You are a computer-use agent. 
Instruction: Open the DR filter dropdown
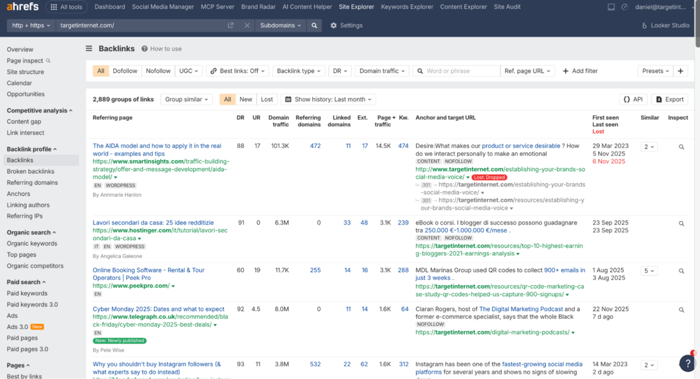[x=340, y=71]
